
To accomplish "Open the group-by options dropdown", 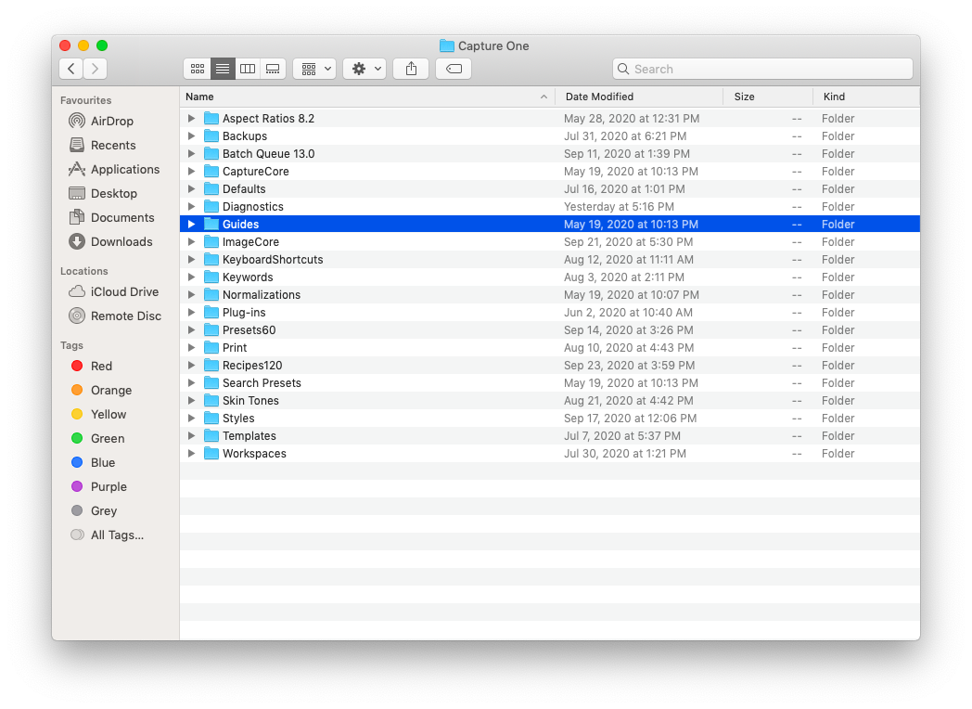I will point(315,69).
